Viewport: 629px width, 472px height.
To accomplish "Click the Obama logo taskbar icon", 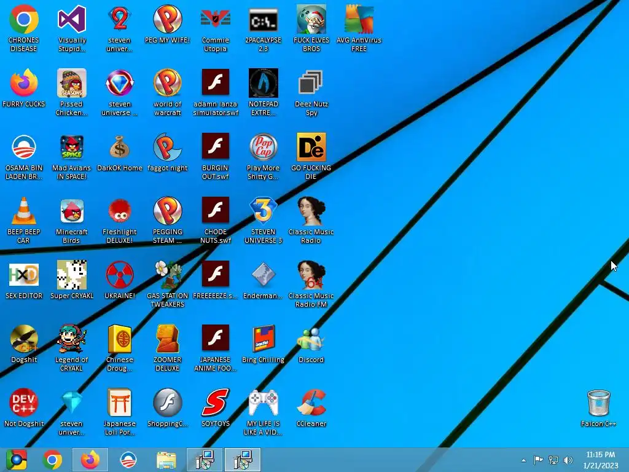I will tap(128, 460).
